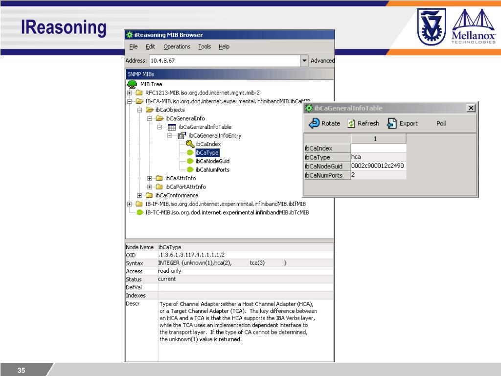Click the ibCaPortAttrInfo folder icon
The width and height of the screenshot is (501, 376).
click(x=159, y=187)
